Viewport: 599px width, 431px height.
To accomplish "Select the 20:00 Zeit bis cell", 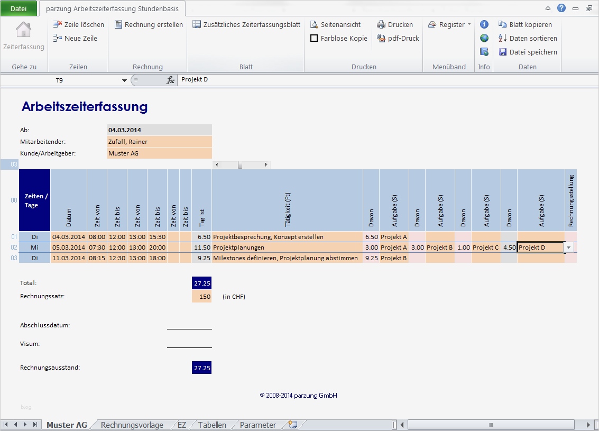I will coord(157,247).
